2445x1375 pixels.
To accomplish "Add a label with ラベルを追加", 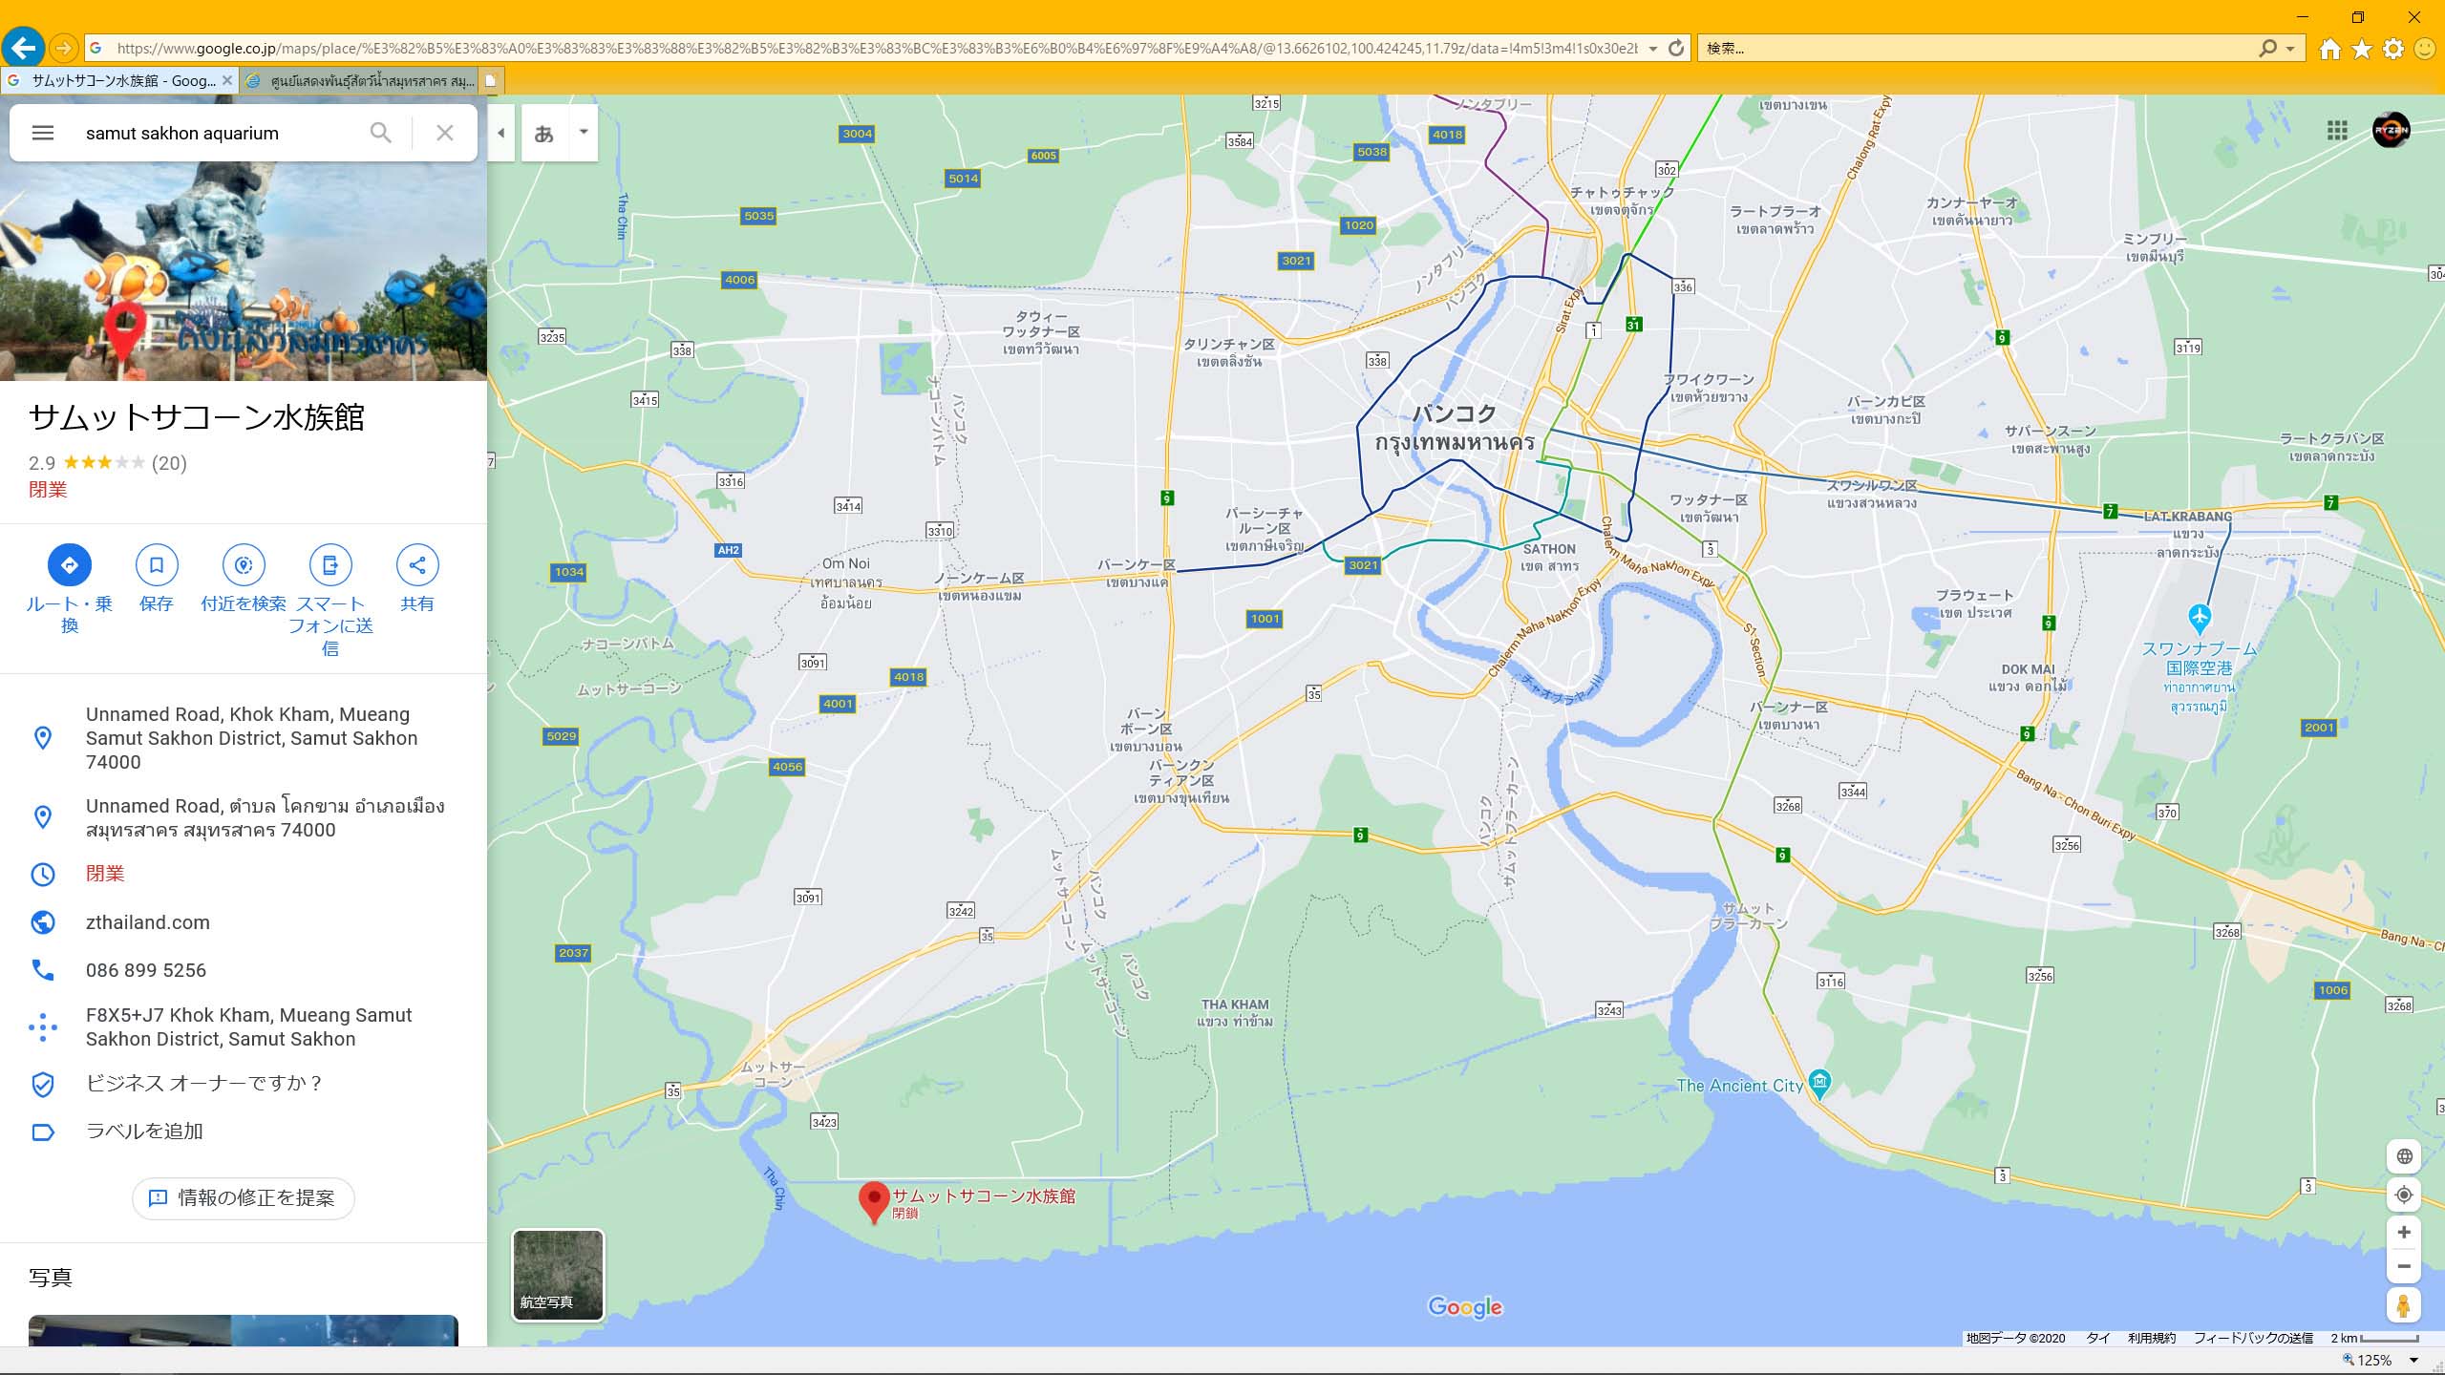I will click(x=144, y=1132).
